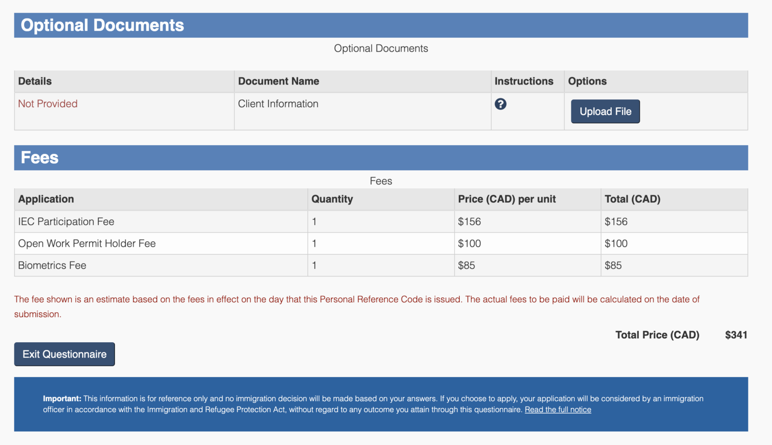Click the Instructions column header
The width and height of the screenshot is (772, 445).
click(524, 81)
